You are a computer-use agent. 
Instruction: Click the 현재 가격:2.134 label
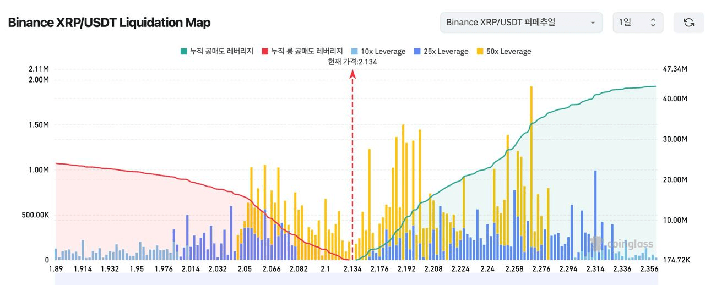[352, 62]
